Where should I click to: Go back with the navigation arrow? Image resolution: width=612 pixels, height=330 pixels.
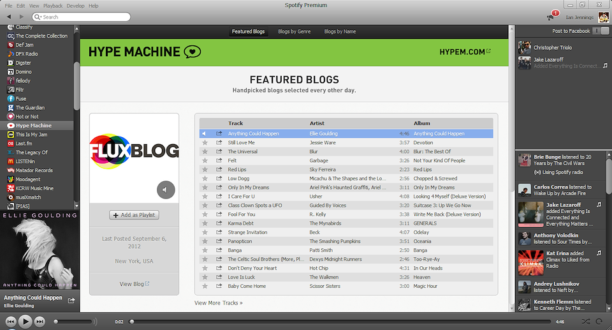[8, 17]
